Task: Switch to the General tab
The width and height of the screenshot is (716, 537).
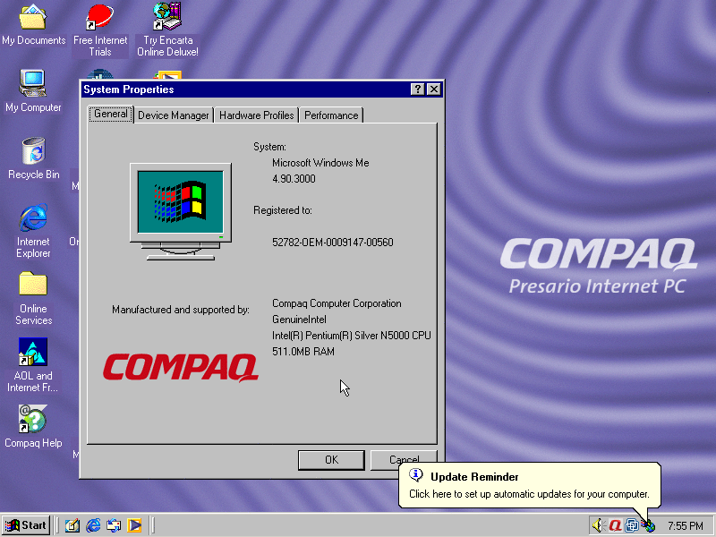Action: [110, 114]
